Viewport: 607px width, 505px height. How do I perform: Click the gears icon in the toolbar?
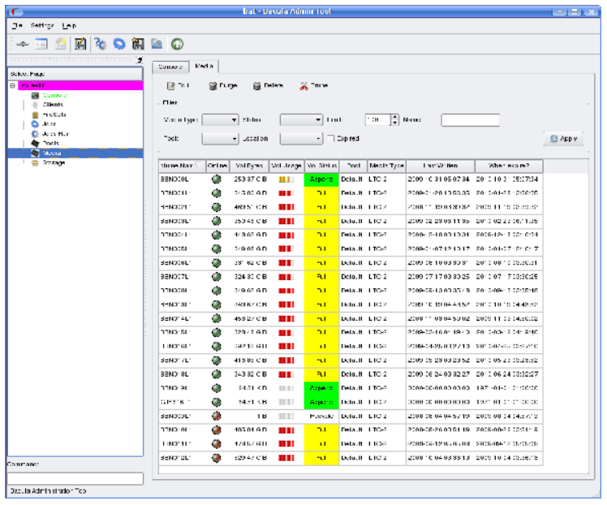100,45
